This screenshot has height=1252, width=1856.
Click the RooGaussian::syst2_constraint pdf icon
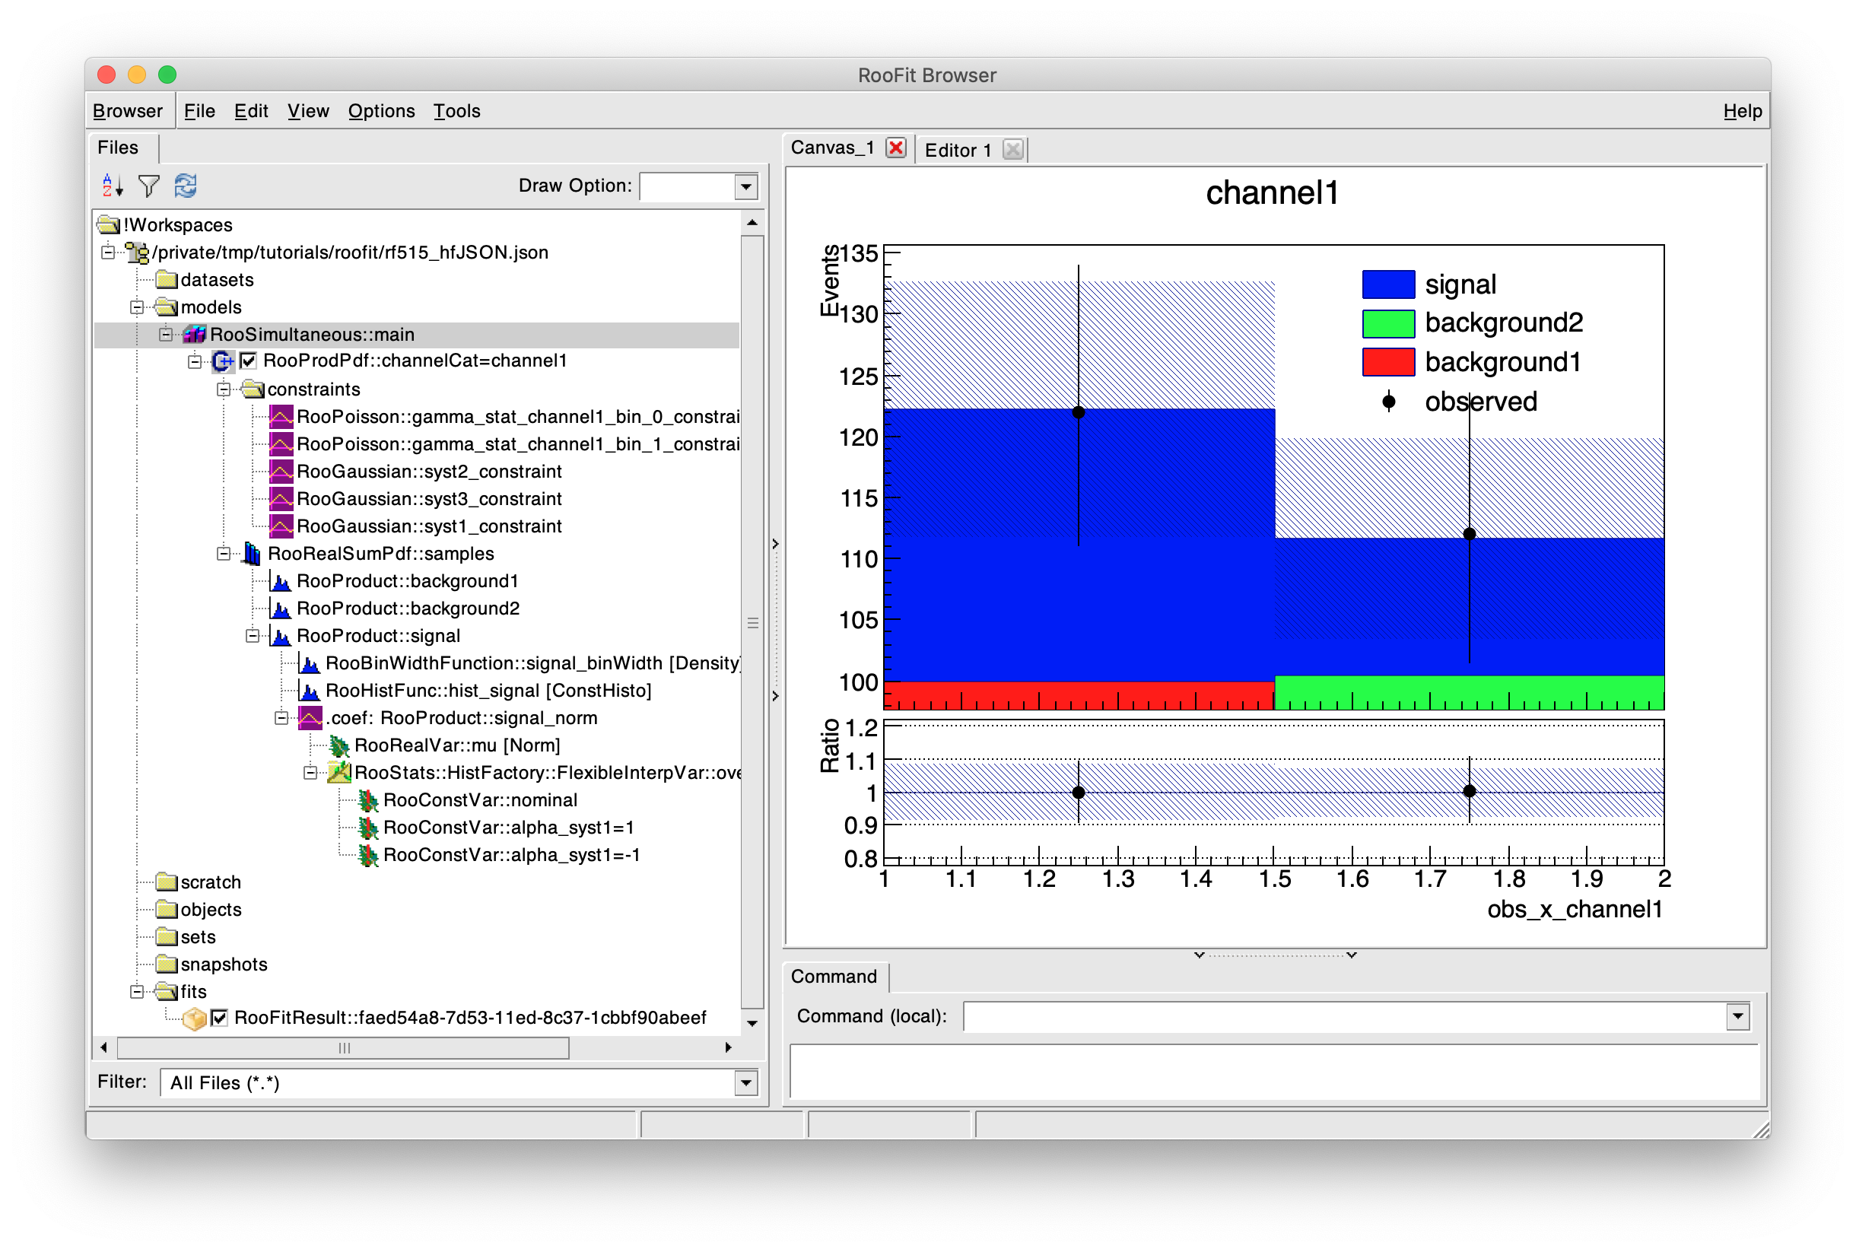[x=281, y=471]
